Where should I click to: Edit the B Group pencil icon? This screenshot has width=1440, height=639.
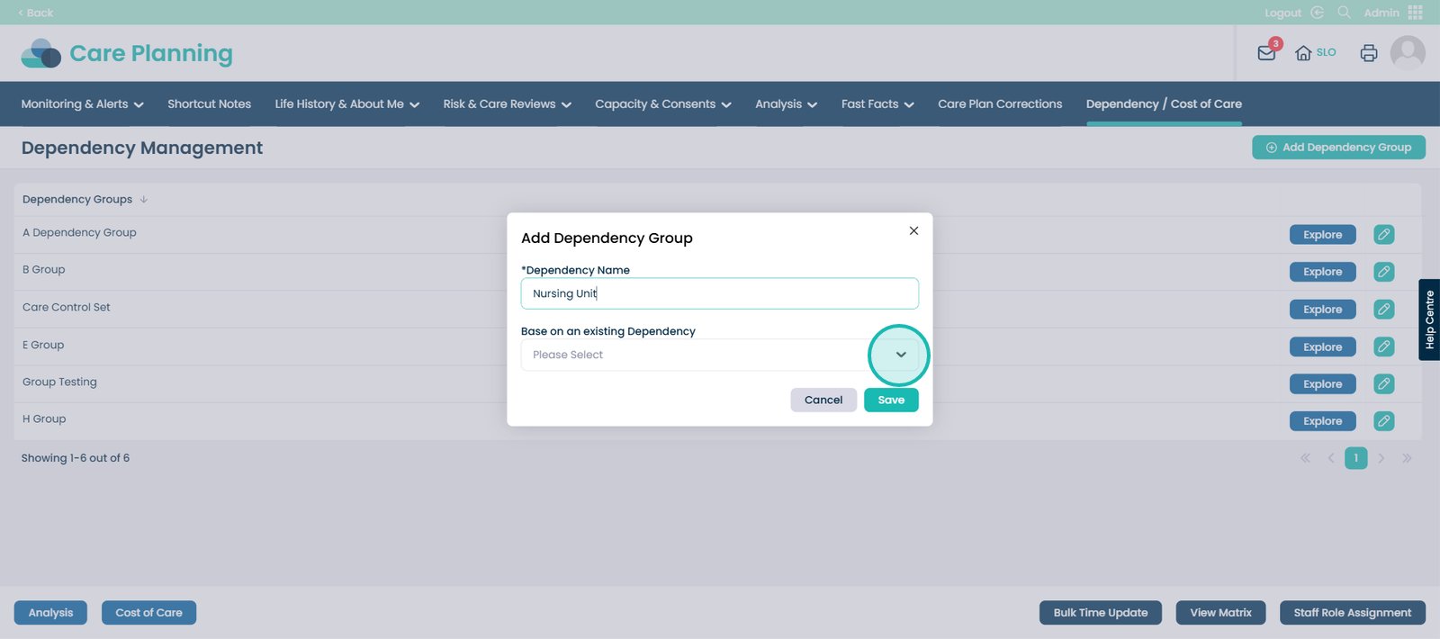pos(1383,272)
